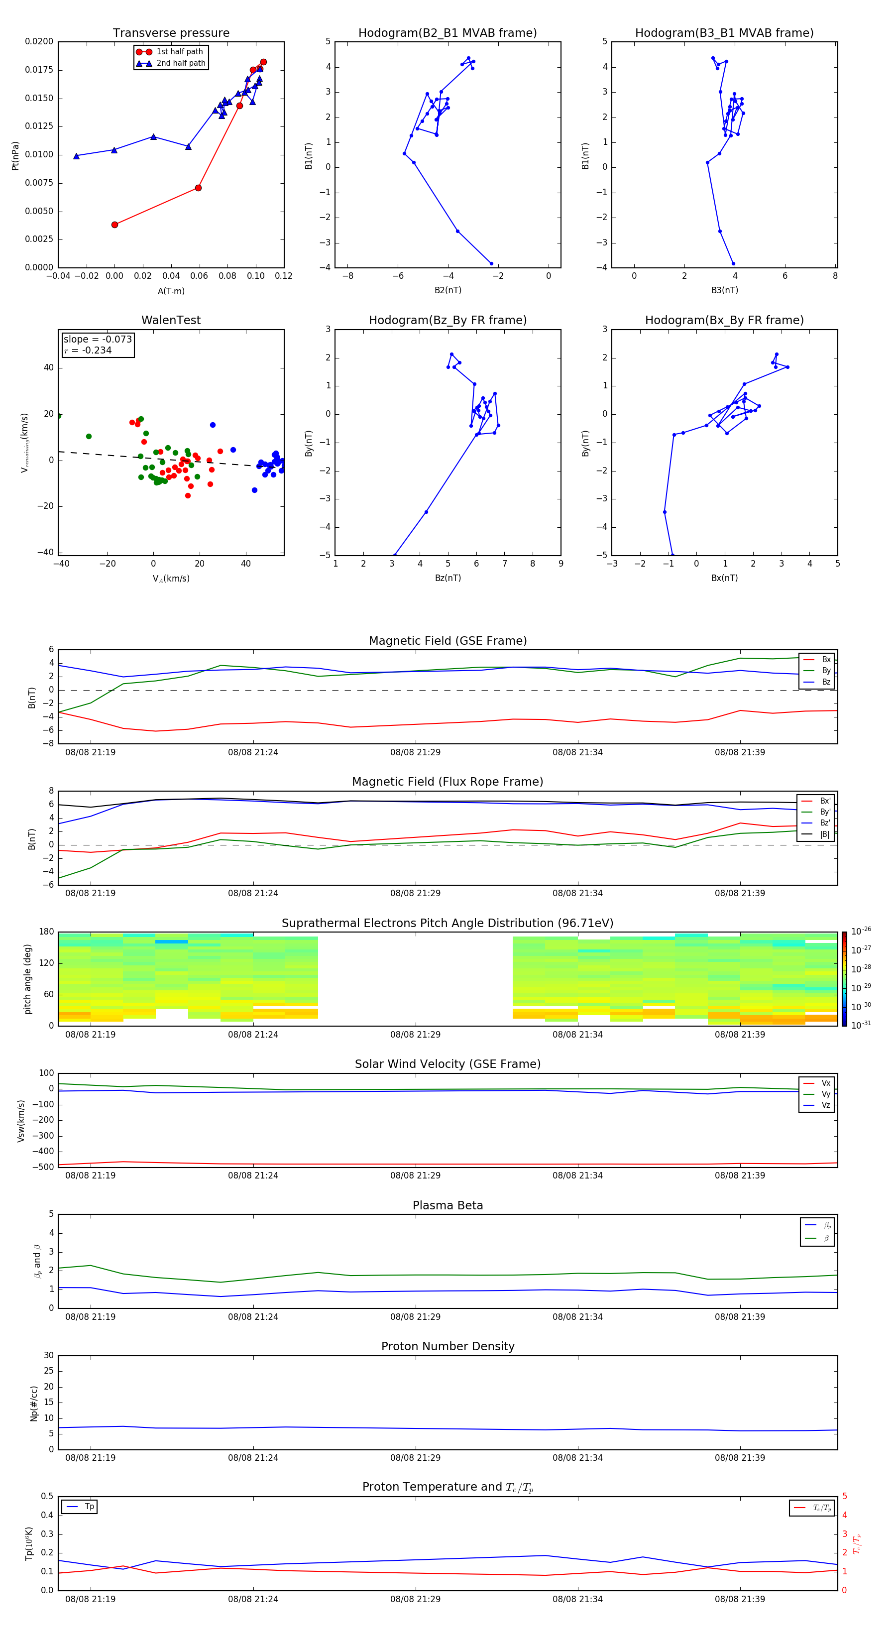
Task: Click the 'Hodogram(B2_B1 MVAB frame)' title
Action: click(x=448, y=32)
